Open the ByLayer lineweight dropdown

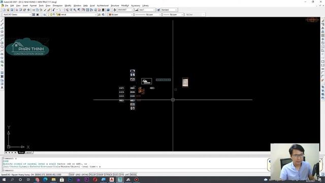tap(173, 15)
